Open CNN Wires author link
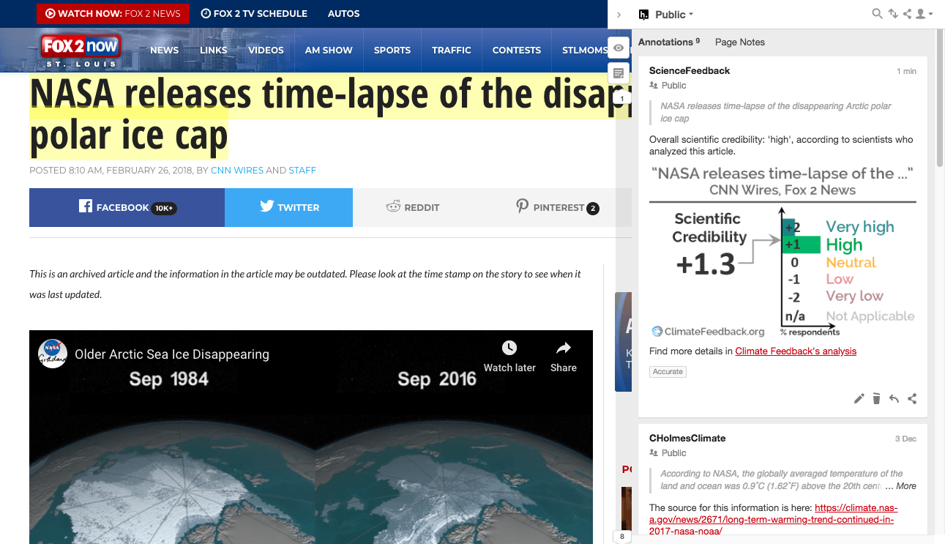 pyautogui.click(x=237, y=171)
